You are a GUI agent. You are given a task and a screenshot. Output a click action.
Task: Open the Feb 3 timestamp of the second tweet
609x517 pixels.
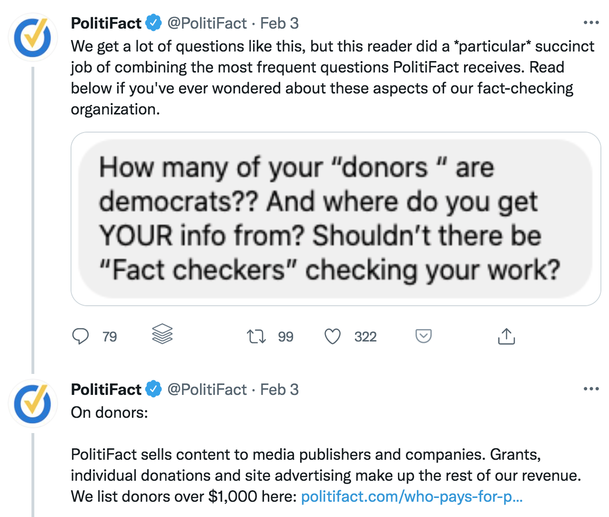279,389
